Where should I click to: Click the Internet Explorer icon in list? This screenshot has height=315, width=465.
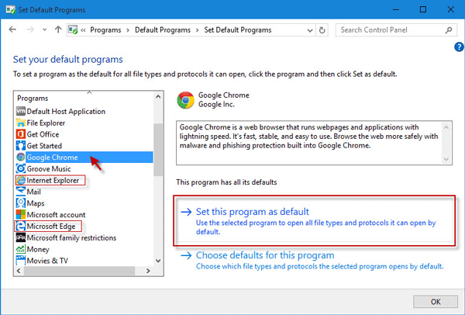[x=21, y=180]
